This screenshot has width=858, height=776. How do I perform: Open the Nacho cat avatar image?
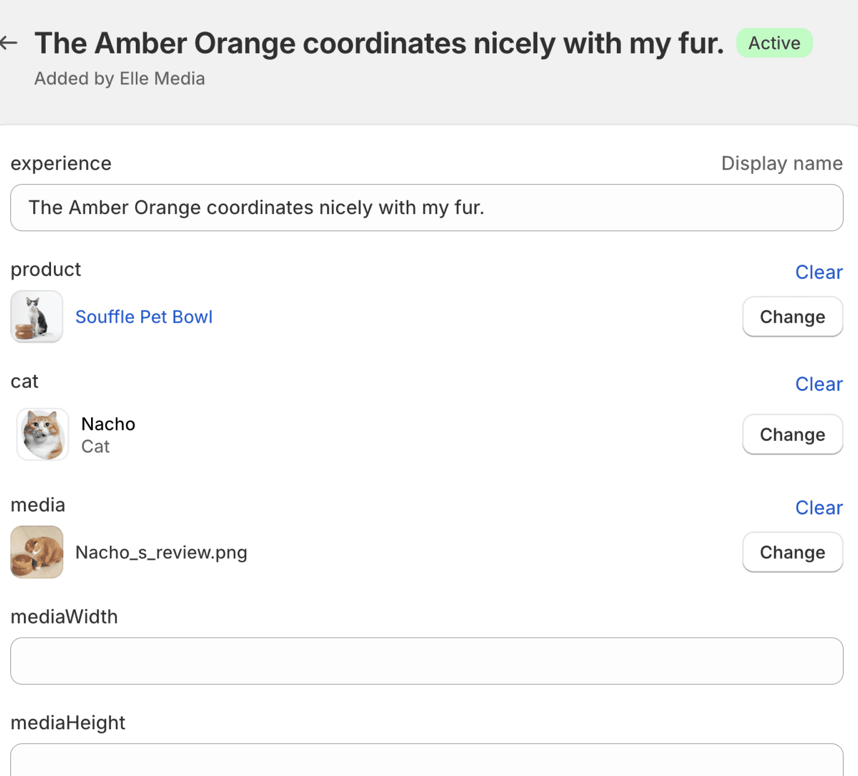tap(42, 434)
